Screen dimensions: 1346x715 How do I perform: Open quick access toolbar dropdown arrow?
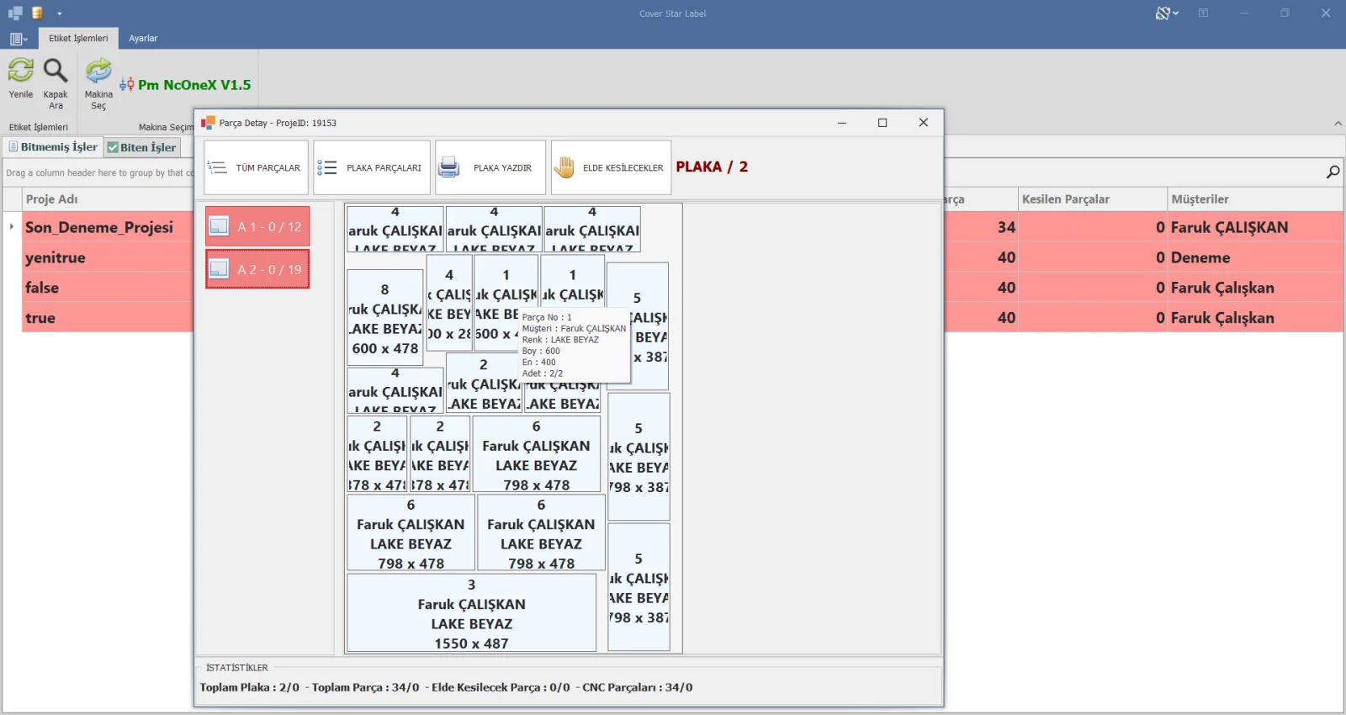[60, 13]
